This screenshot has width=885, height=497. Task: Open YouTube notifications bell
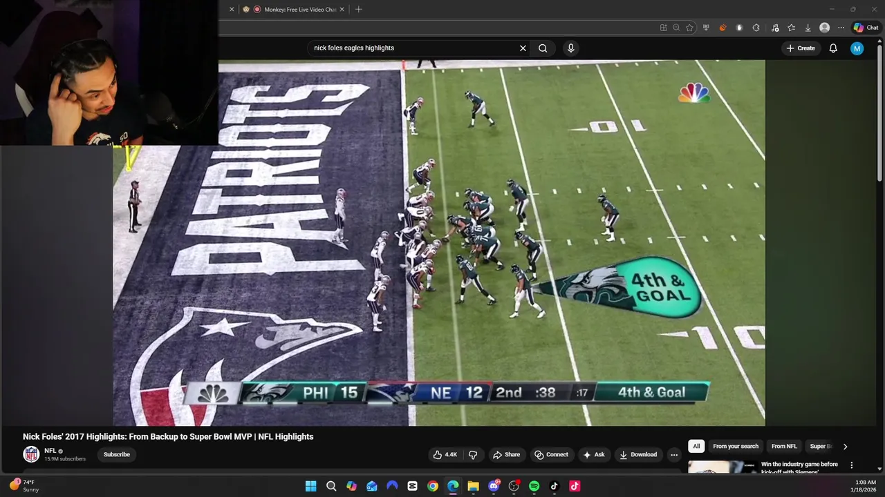[833, 48]
